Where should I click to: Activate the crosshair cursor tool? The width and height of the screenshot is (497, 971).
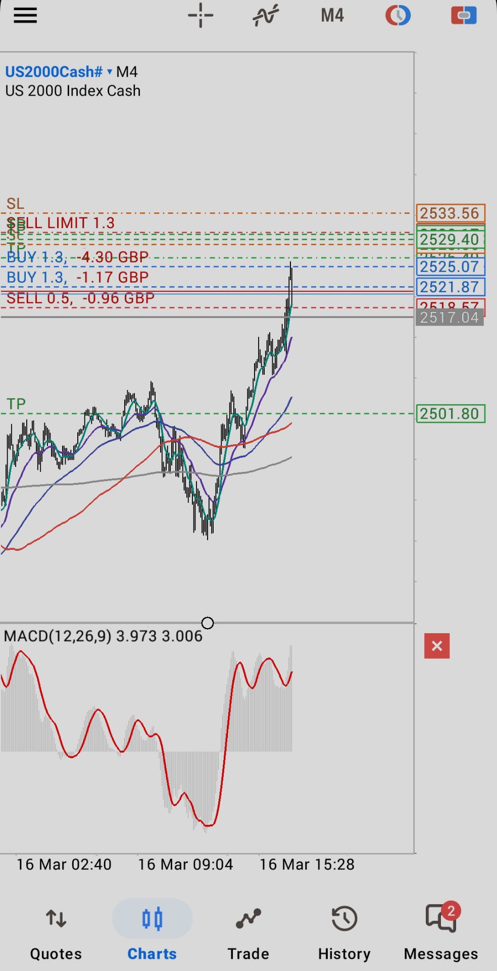pyautogui.click(x=201, y=16)
